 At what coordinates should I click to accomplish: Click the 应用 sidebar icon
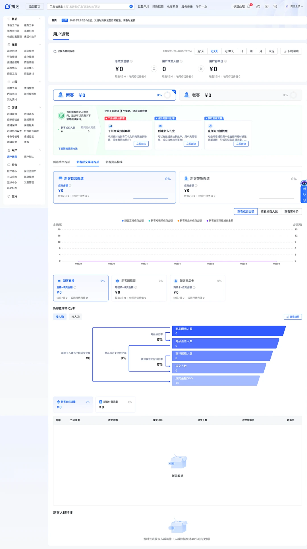(9, 196)
